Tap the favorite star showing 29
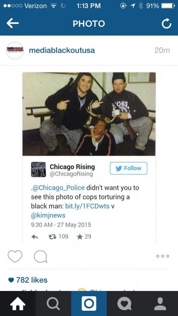 [x=84, y=237]
